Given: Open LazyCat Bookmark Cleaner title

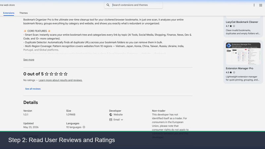Looking at the screenshot, I should 242,22.
